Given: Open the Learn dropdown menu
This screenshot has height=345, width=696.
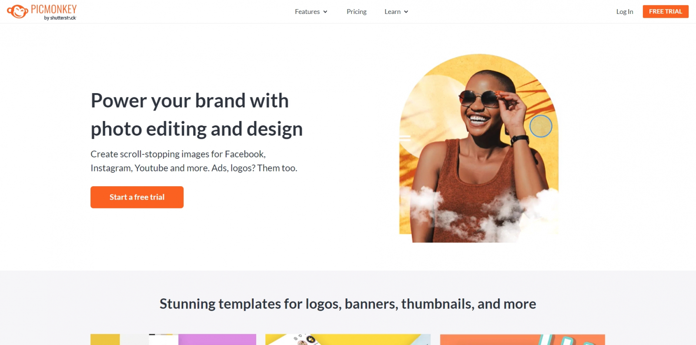Looking at the screenshot, I should coord(396,12).
